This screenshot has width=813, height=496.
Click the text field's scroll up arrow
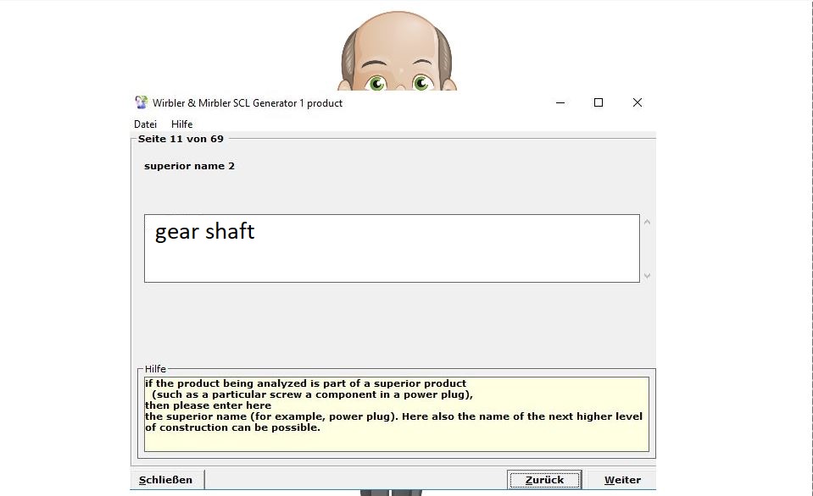(x=648, y=223)
